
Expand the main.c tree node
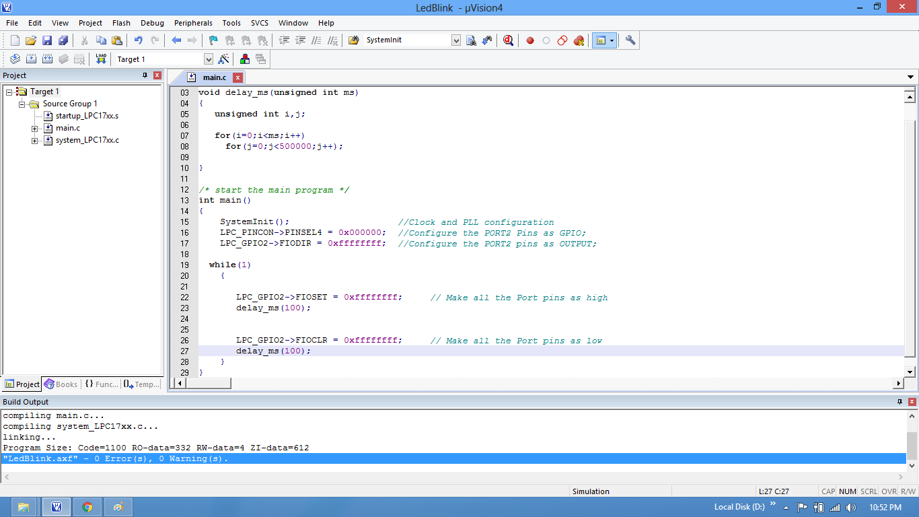coord(35,128)
